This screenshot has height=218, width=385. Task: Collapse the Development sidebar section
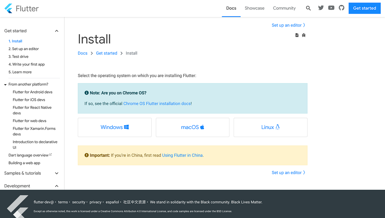pos(56,186)
